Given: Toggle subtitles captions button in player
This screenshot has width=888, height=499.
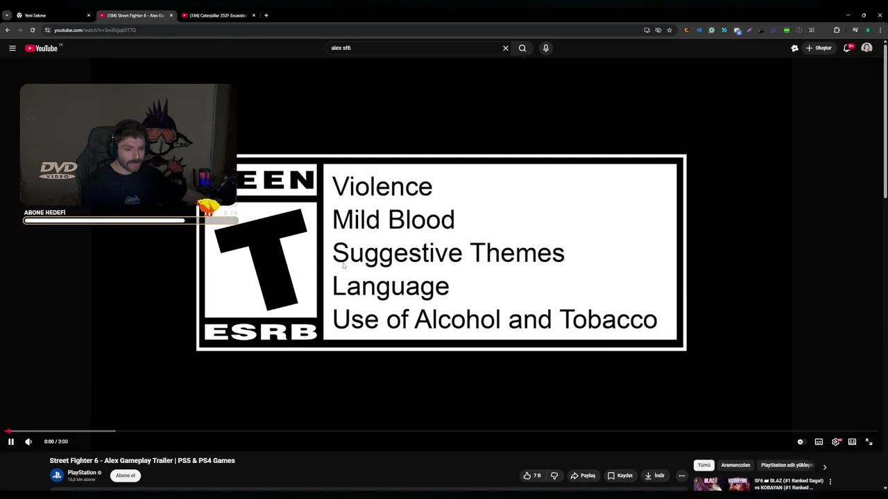Looking at the screenshot, I should (819, 441).
